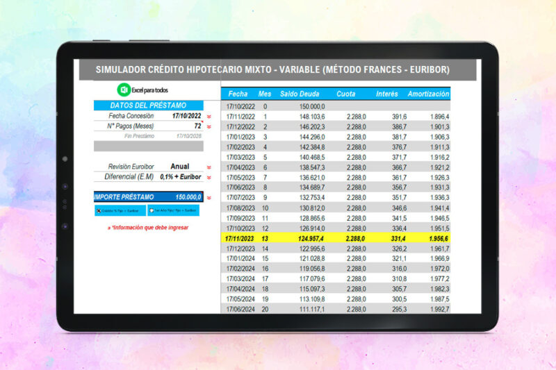Click the simulator title banner text
Screen dimensions: 556x370
272,69
